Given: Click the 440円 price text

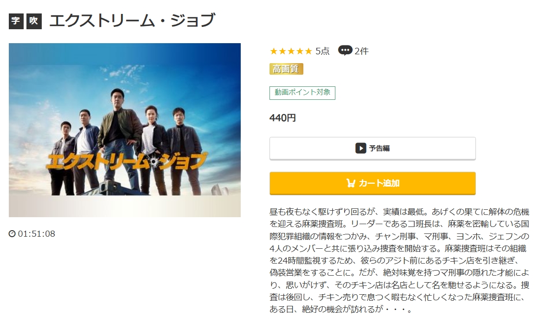Looking at the screenshot, I should point(282,118).
